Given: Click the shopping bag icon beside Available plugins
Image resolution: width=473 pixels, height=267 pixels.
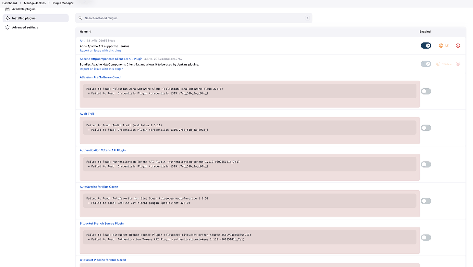Looking at the screenshot, I should click(8, 9).
